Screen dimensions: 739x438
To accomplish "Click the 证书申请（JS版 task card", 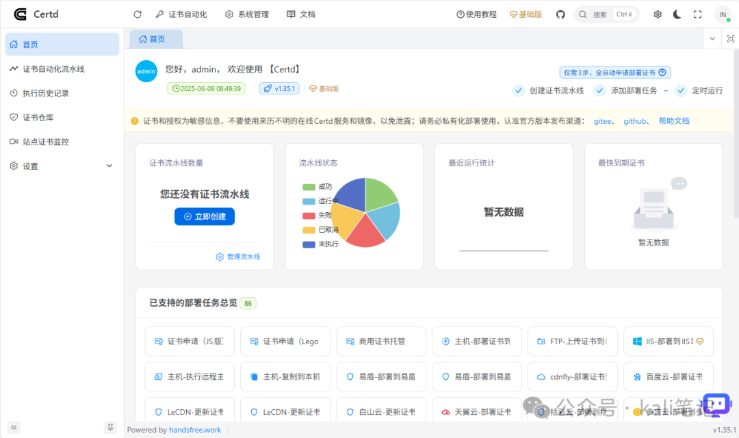I will (x=190, y=342).
